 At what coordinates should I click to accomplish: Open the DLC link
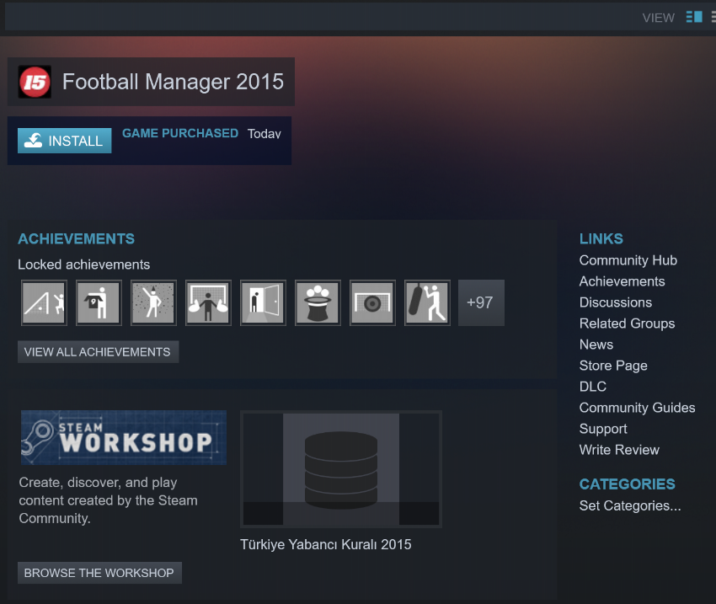pyautogui.click(x=593, y=387)
